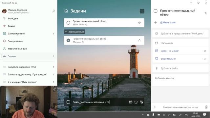Star the completed Провести еженедельный обзор task
This screenshot has width=210, height=118.
(x=139, y=40)
